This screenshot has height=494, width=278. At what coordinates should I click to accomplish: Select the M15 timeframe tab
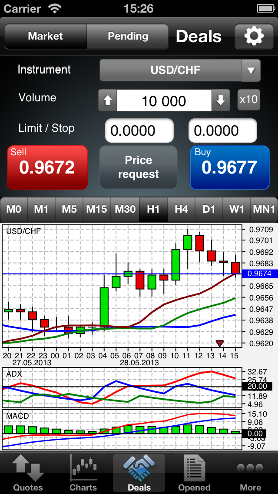coord(96,209)
